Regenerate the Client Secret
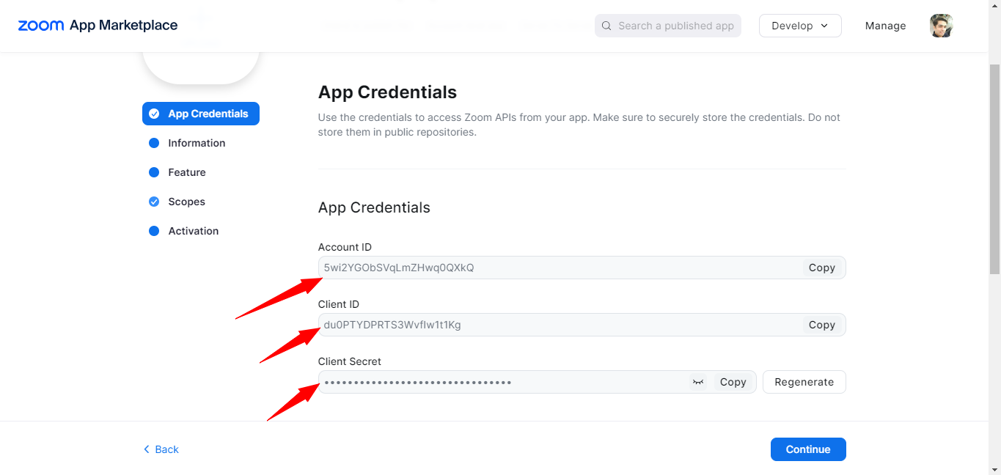The height and width of the screenshot is (475, 1001). point(804,382)
